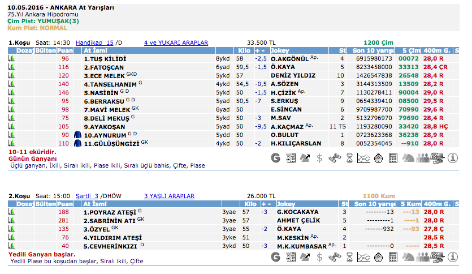
Task: Click the three-people icon under race 1
Action: (423, 159)
